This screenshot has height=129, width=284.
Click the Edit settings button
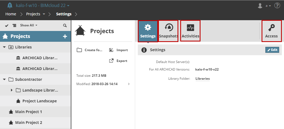[x=272, y=50]
